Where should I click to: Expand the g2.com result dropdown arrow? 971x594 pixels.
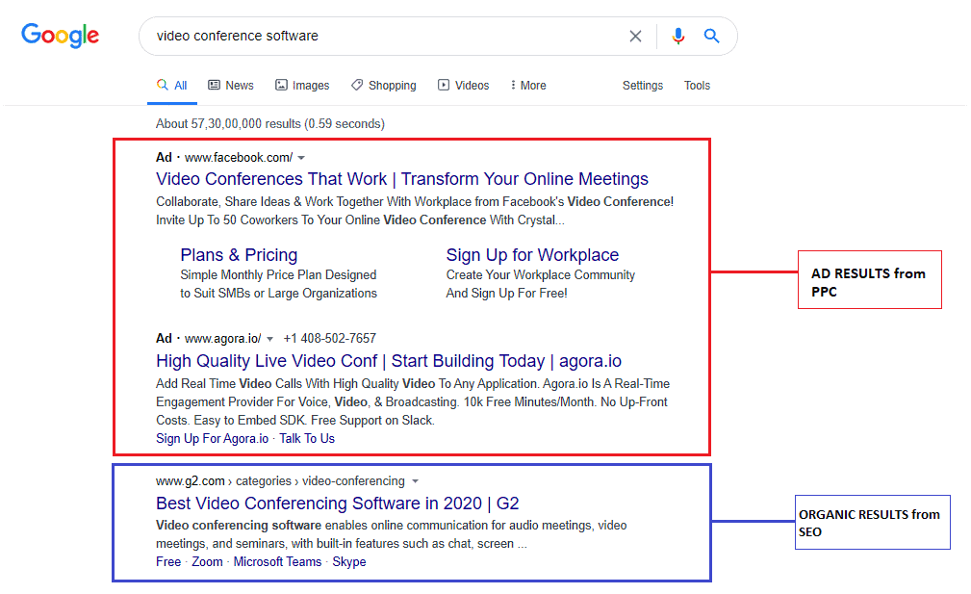click(x=416, y=481)
